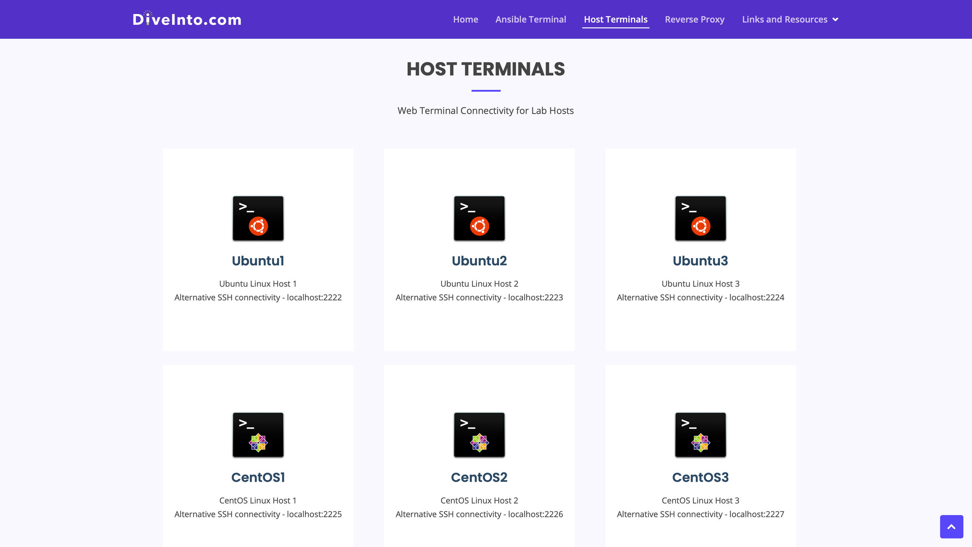Image resolution: width=972 pixels, height=547 pixels.
Task: Launch the CentOS2 terminal icon
Action: pyautogui.click(x=479, y=435)
